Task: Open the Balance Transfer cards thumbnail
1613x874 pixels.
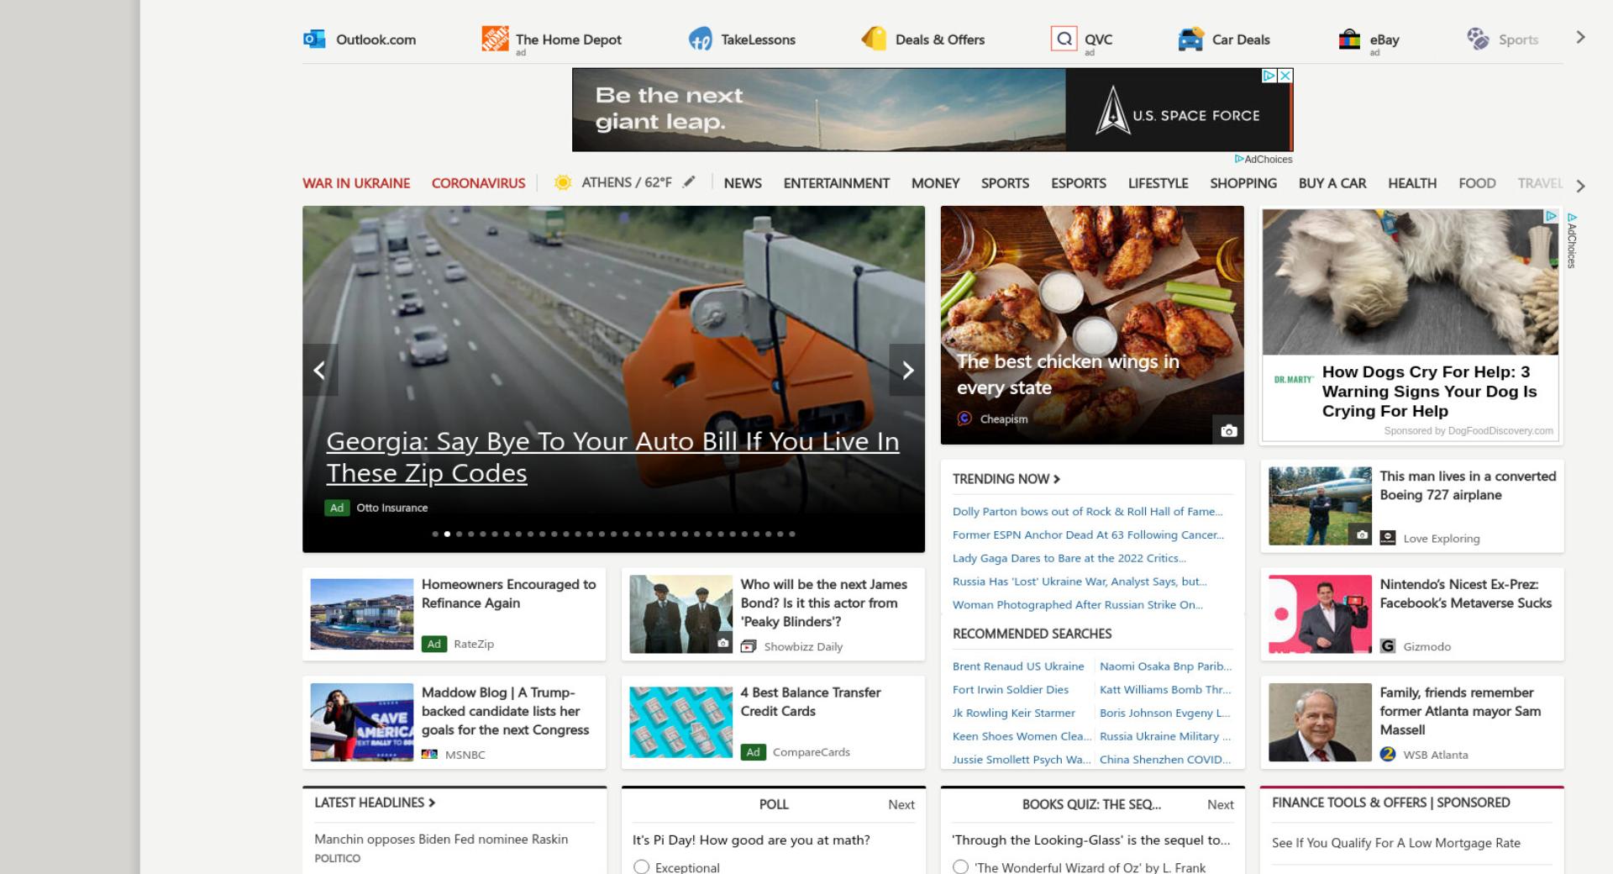Action: tap(680, 723)
